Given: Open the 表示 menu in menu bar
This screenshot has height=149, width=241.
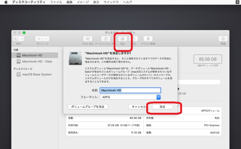Looking at the screenshot, I should pos(96,2).
